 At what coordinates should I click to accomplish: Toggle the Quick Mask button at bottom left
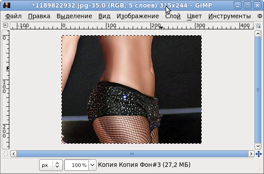coord(5,154)
